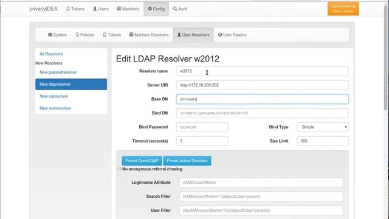Select New scimresolver in sidebar

pyautogui.click(x=55, y=108)
